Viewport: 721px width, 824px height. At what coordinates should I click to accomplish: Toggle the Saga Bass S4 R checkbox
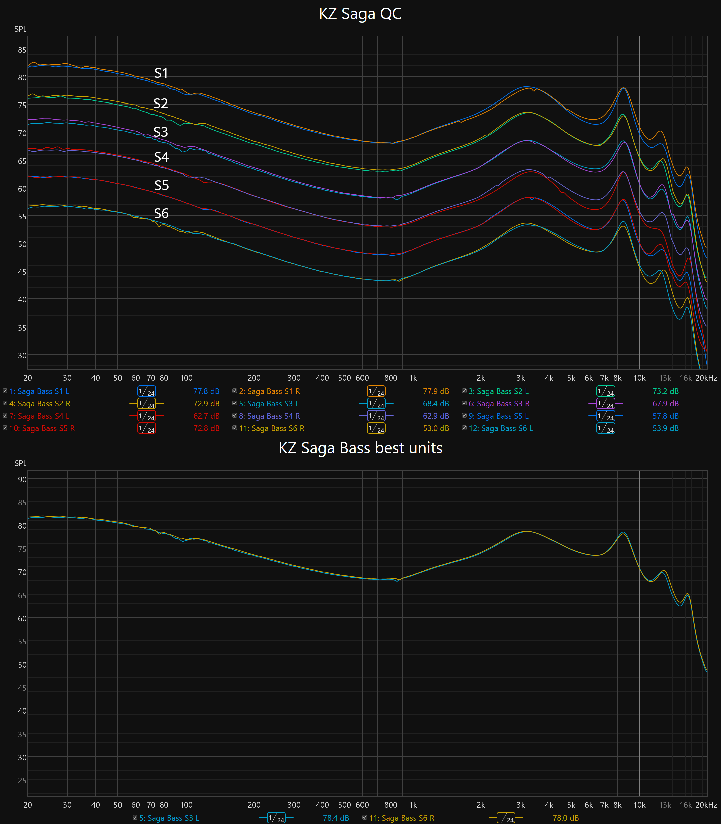(x=235, y=416)
